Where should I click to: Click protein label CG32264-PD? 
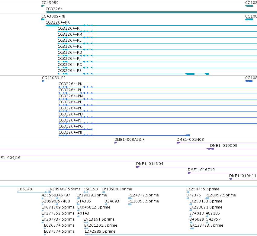71,114
